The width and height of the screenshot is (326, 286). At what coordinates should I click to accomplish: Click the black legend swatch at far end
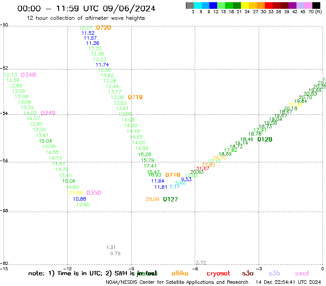pyautogui.click(x=316, y=5)
